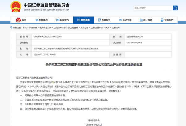The image size is (186, 126).
Task: Click the addressee line 江苏江顺精密科技集团股份有限公司:
Action: click(x=34, y=78)
